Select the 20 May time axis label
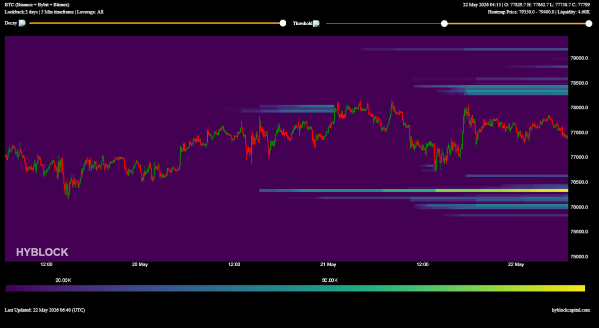599x328 pixels. pyautogui.click(x=140, y=264)
